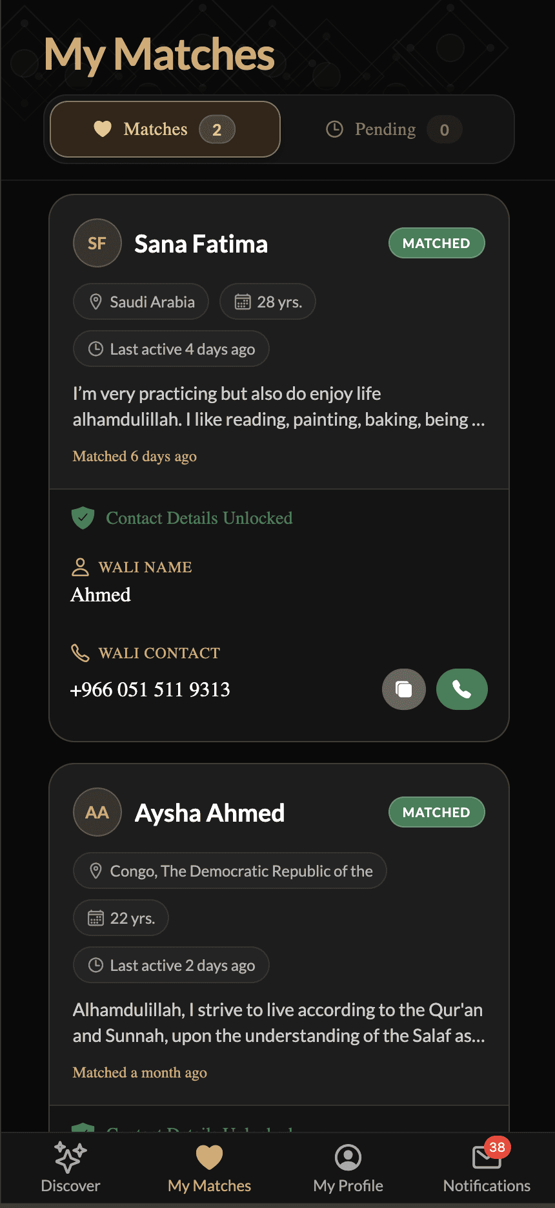Click the Saudi Arabia location chip
The width and height of the screenshot is (555, 1208).
[x=141, y=302]
